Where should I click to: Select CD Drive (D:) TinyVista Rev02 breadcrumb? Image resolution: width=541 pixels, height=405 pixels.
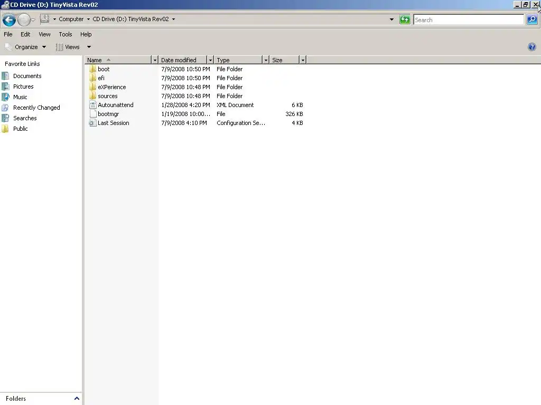coord(131,20)
